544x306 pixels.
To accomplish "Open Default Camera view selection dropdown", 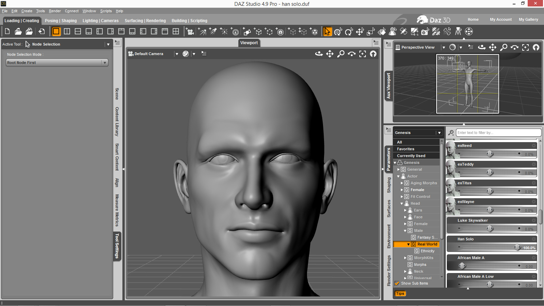I will click(x=177, y=54).
